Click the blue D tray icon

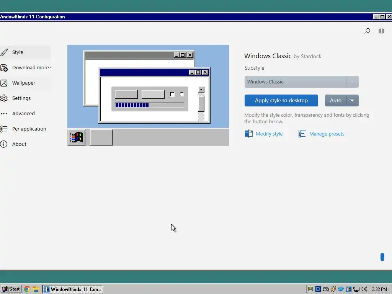[x=318, y=289]
